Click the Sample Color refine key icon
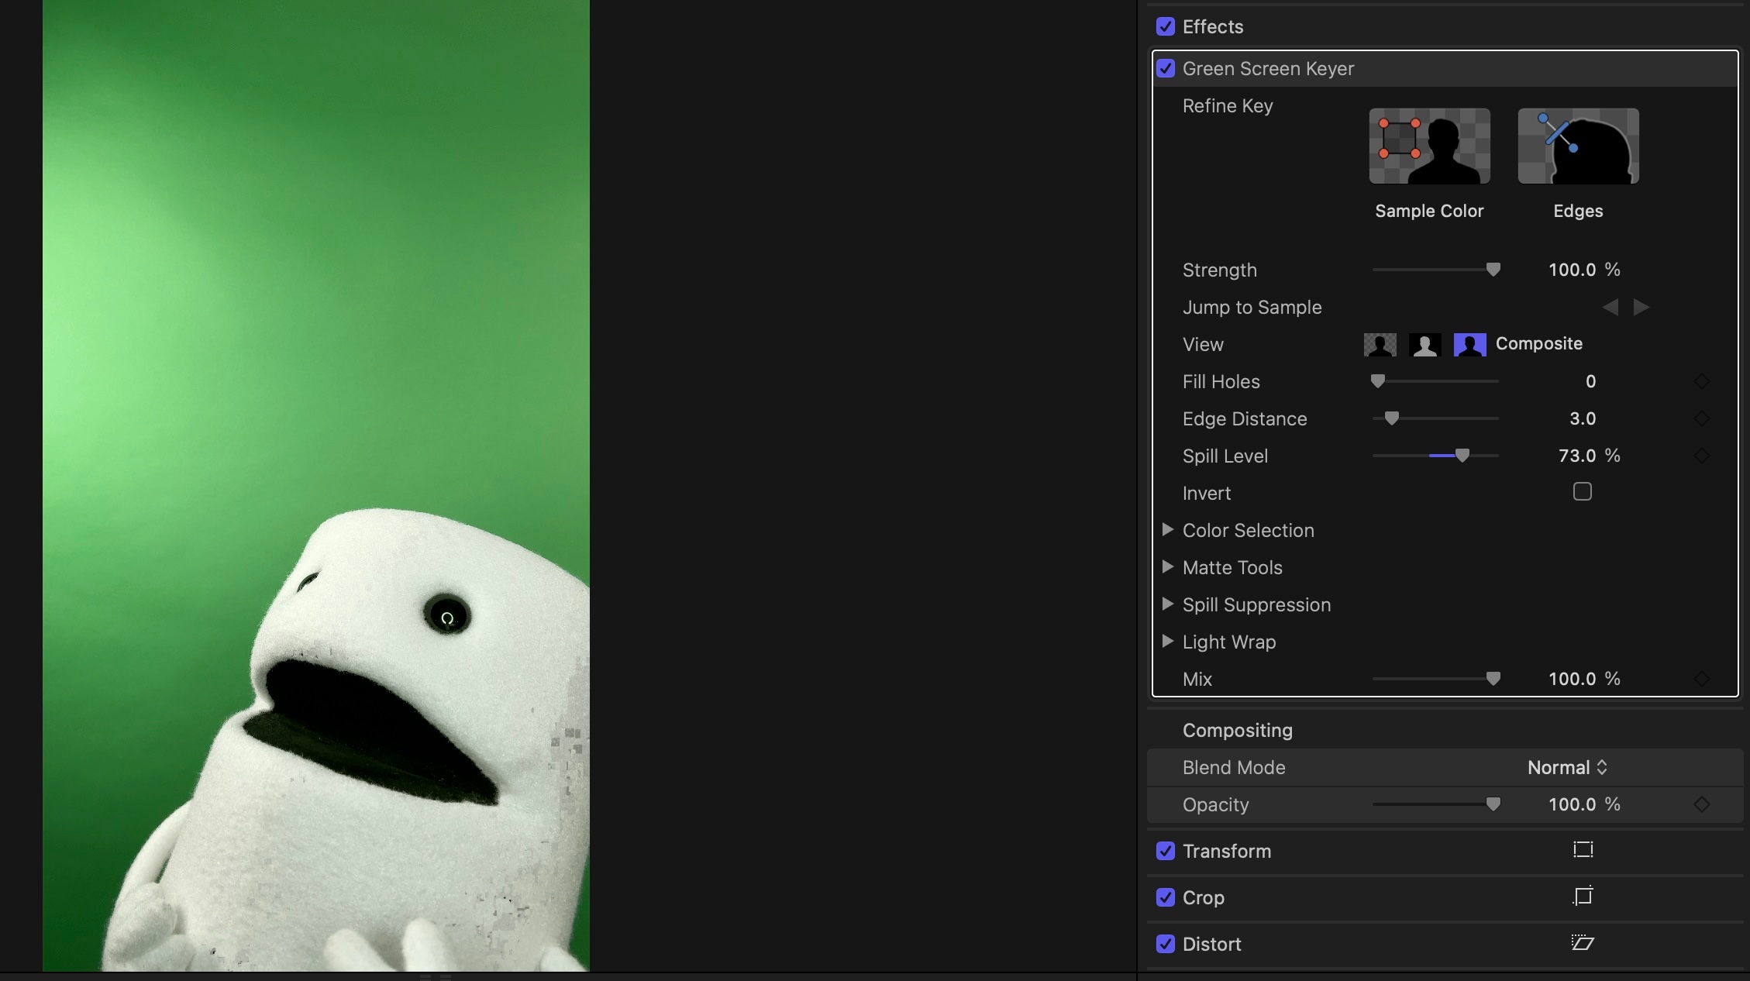This screenshot has width=1750, height=981. click(1429, 146)
